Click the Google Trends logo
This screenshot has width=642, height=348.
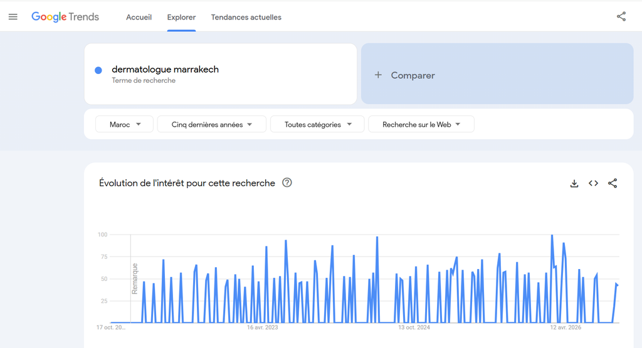(x=65, y=17)
